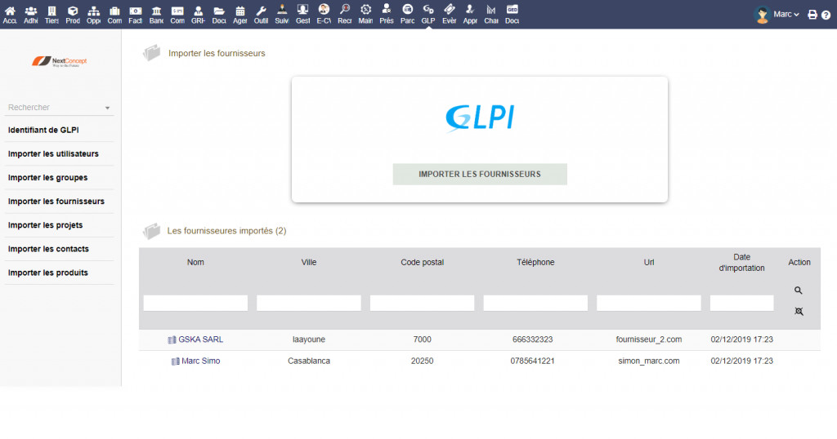Click the print icon in top bar

[812, 15]
